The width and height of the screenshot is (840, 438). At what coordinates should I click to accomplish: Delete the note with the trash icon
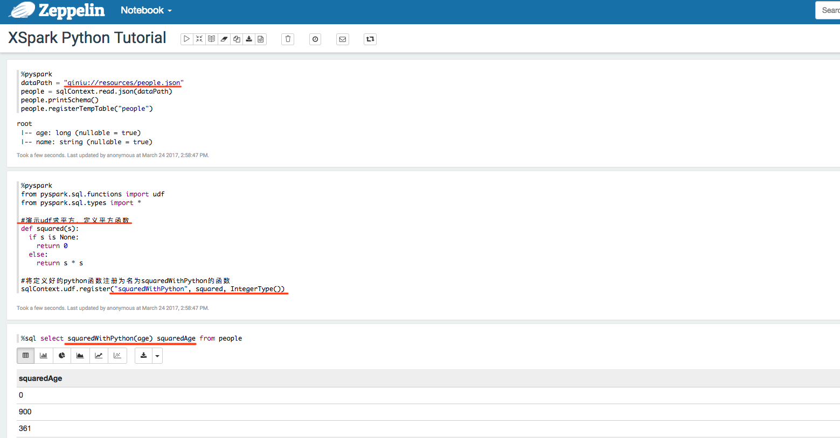[288, 39]
